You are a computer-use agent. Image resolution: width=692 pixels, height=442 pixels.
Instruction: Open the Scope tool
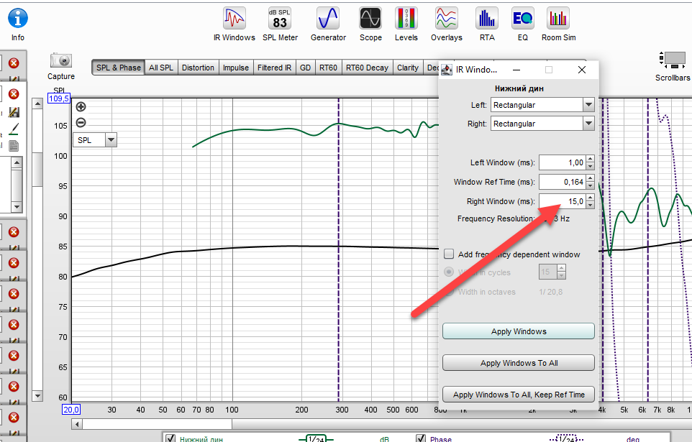(370, 24)
